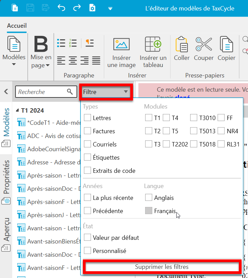This screenshot has height=278, width=248.
Task: Select the Adresse - Adresse template
Action: click(x=49, y=162)
